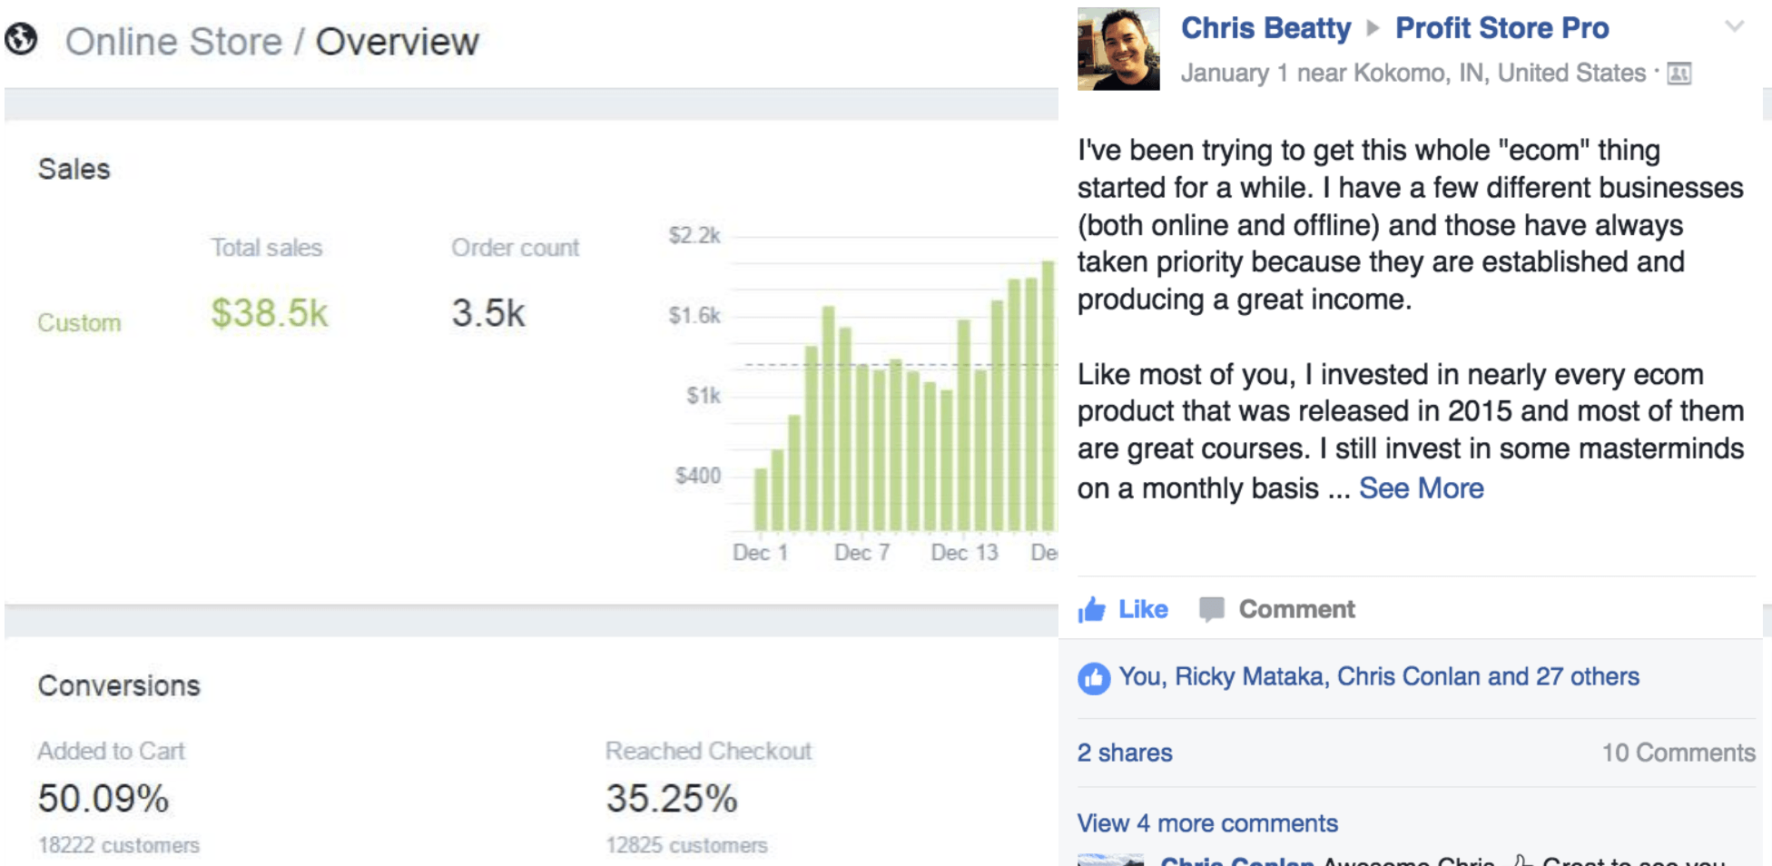The height and width of the screenshot is (866, 1772).
Task: Expand post text with See More
Action: pos(1421,488)
